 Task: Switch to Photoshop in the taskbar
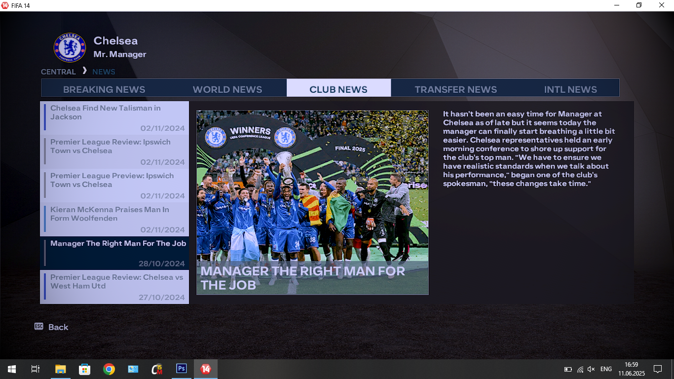[182, 369]
